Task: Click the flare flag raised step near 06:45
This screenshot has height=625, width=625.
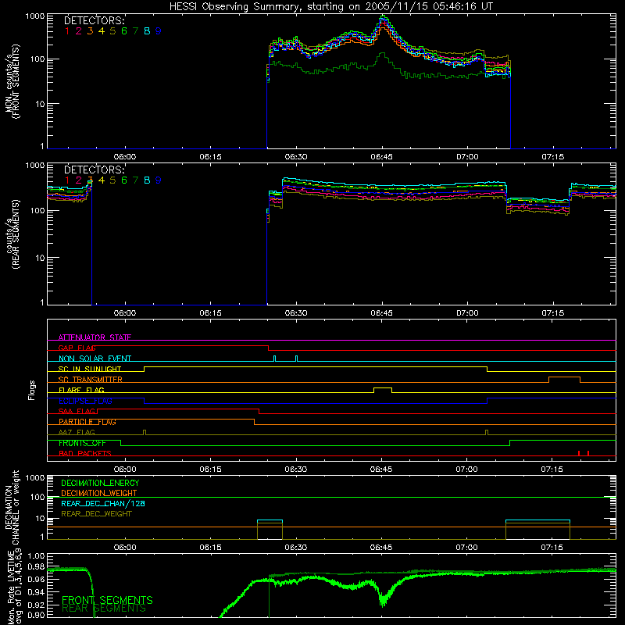Action: coord(383,388)
